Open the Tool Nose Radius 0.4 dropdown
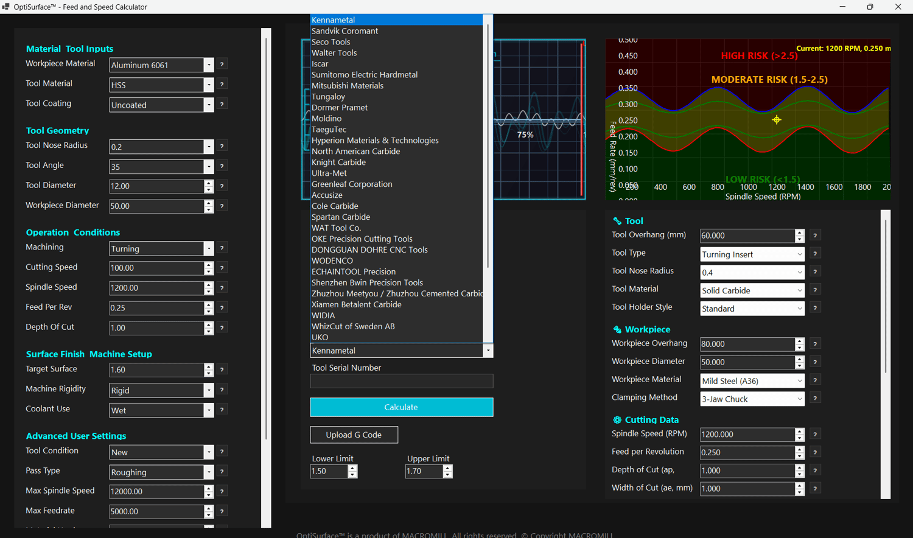Screen dimensions: 913x538 (x=799, y=273)
